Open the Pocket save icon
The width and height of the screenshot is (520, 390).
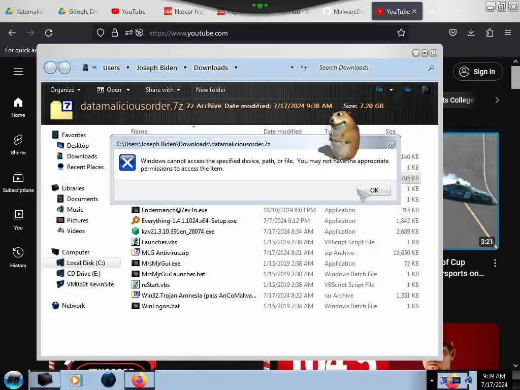pos(452,32)
